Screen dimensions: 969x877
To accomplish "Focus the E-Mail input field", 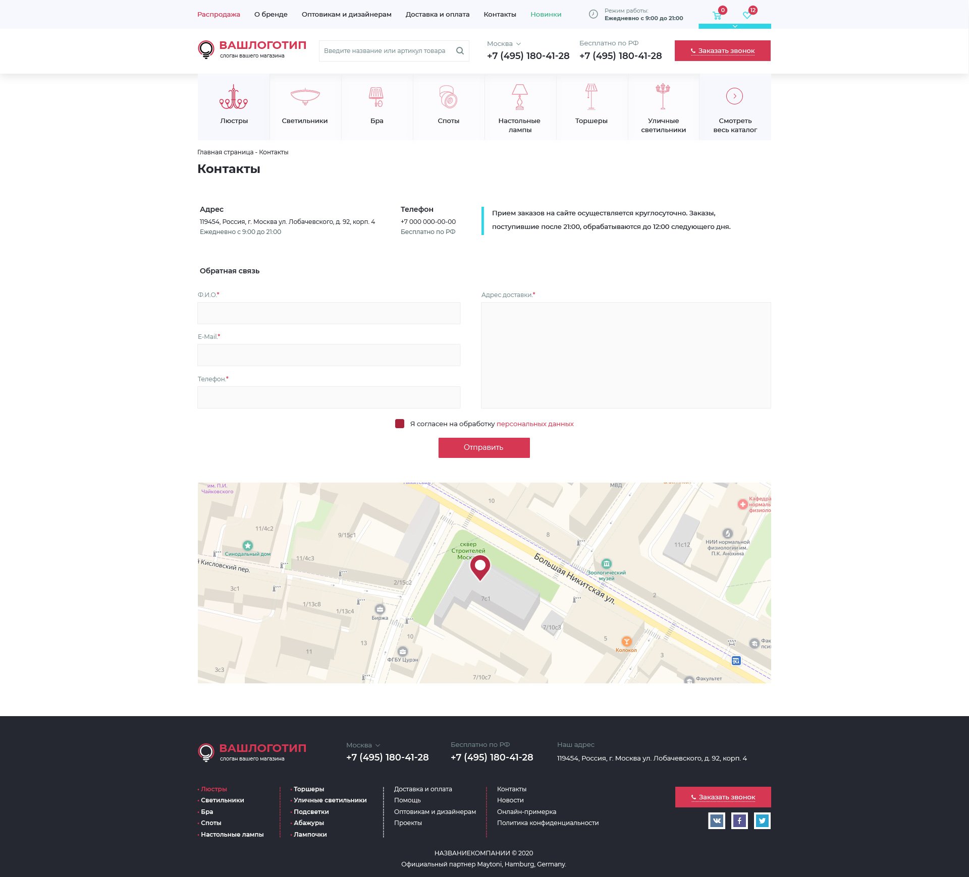I will click(x=329, y=355).
